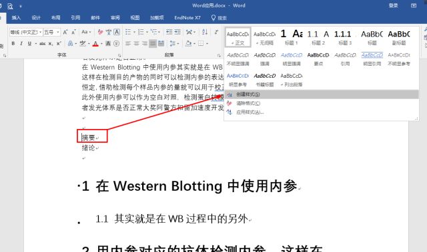Decrease paragraph indent
427x252 pixels.
(169, 32)
